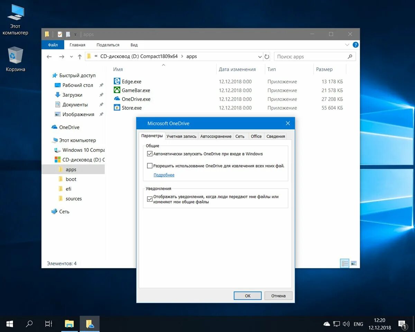The height and width of the screenshot is (332, 415).
Task: Select Сеть in navigation pane
Action: coord(64,211)
